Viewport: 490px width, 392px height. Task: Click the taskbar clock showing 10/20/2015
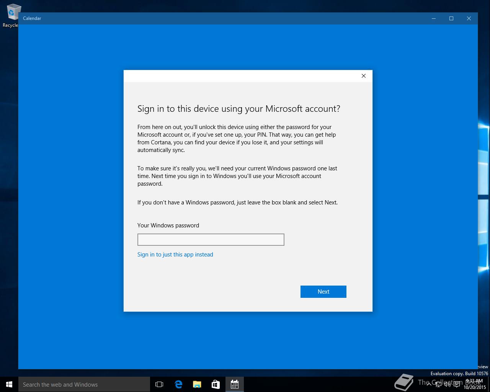pos(475,384)
